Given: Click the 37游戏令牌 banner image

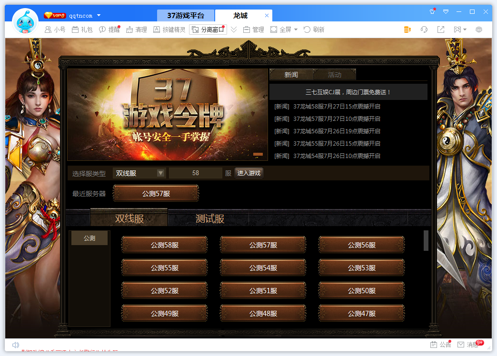Looking at the screenshot, I should [168, 115].
